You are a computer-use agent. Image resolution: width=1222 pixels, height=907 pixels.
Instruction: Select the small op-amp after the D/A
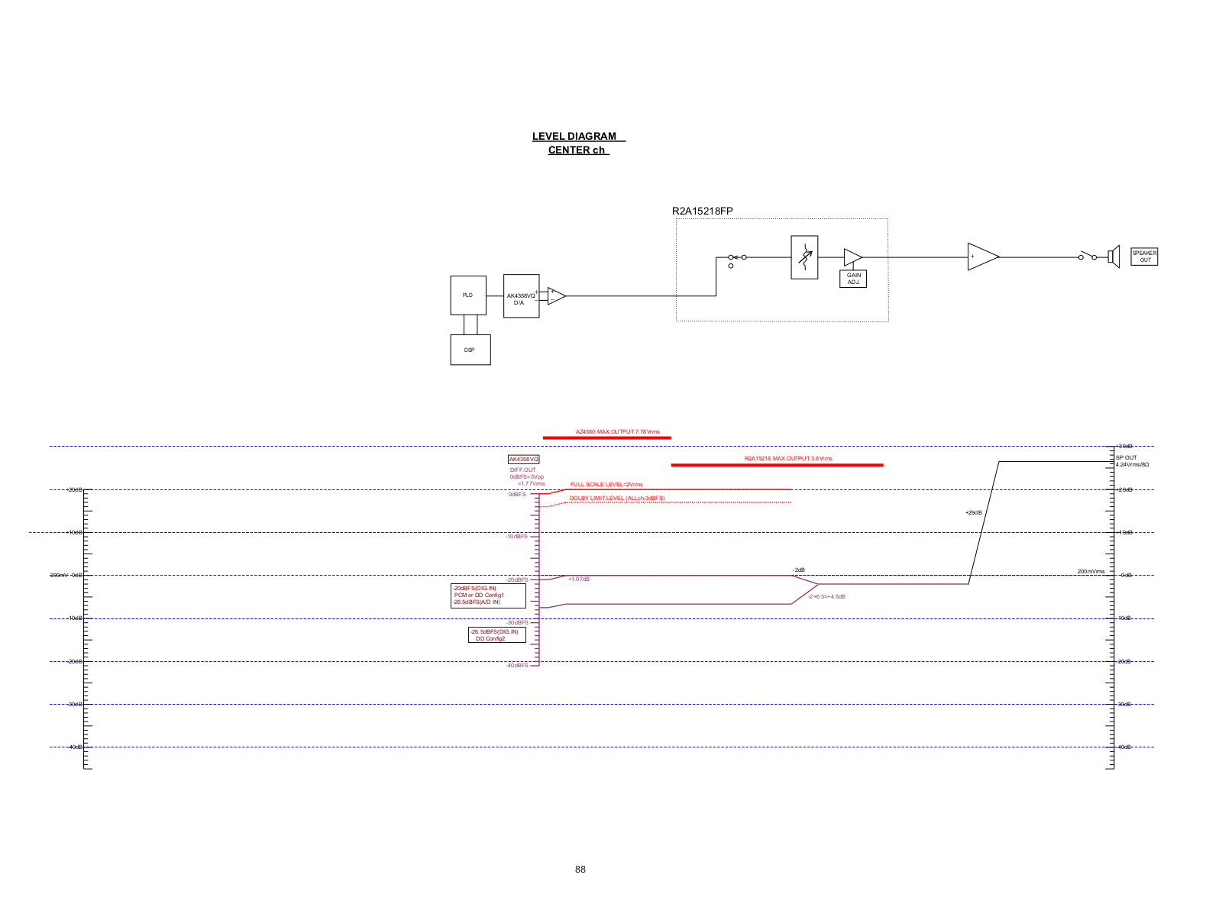click(556, 295)
